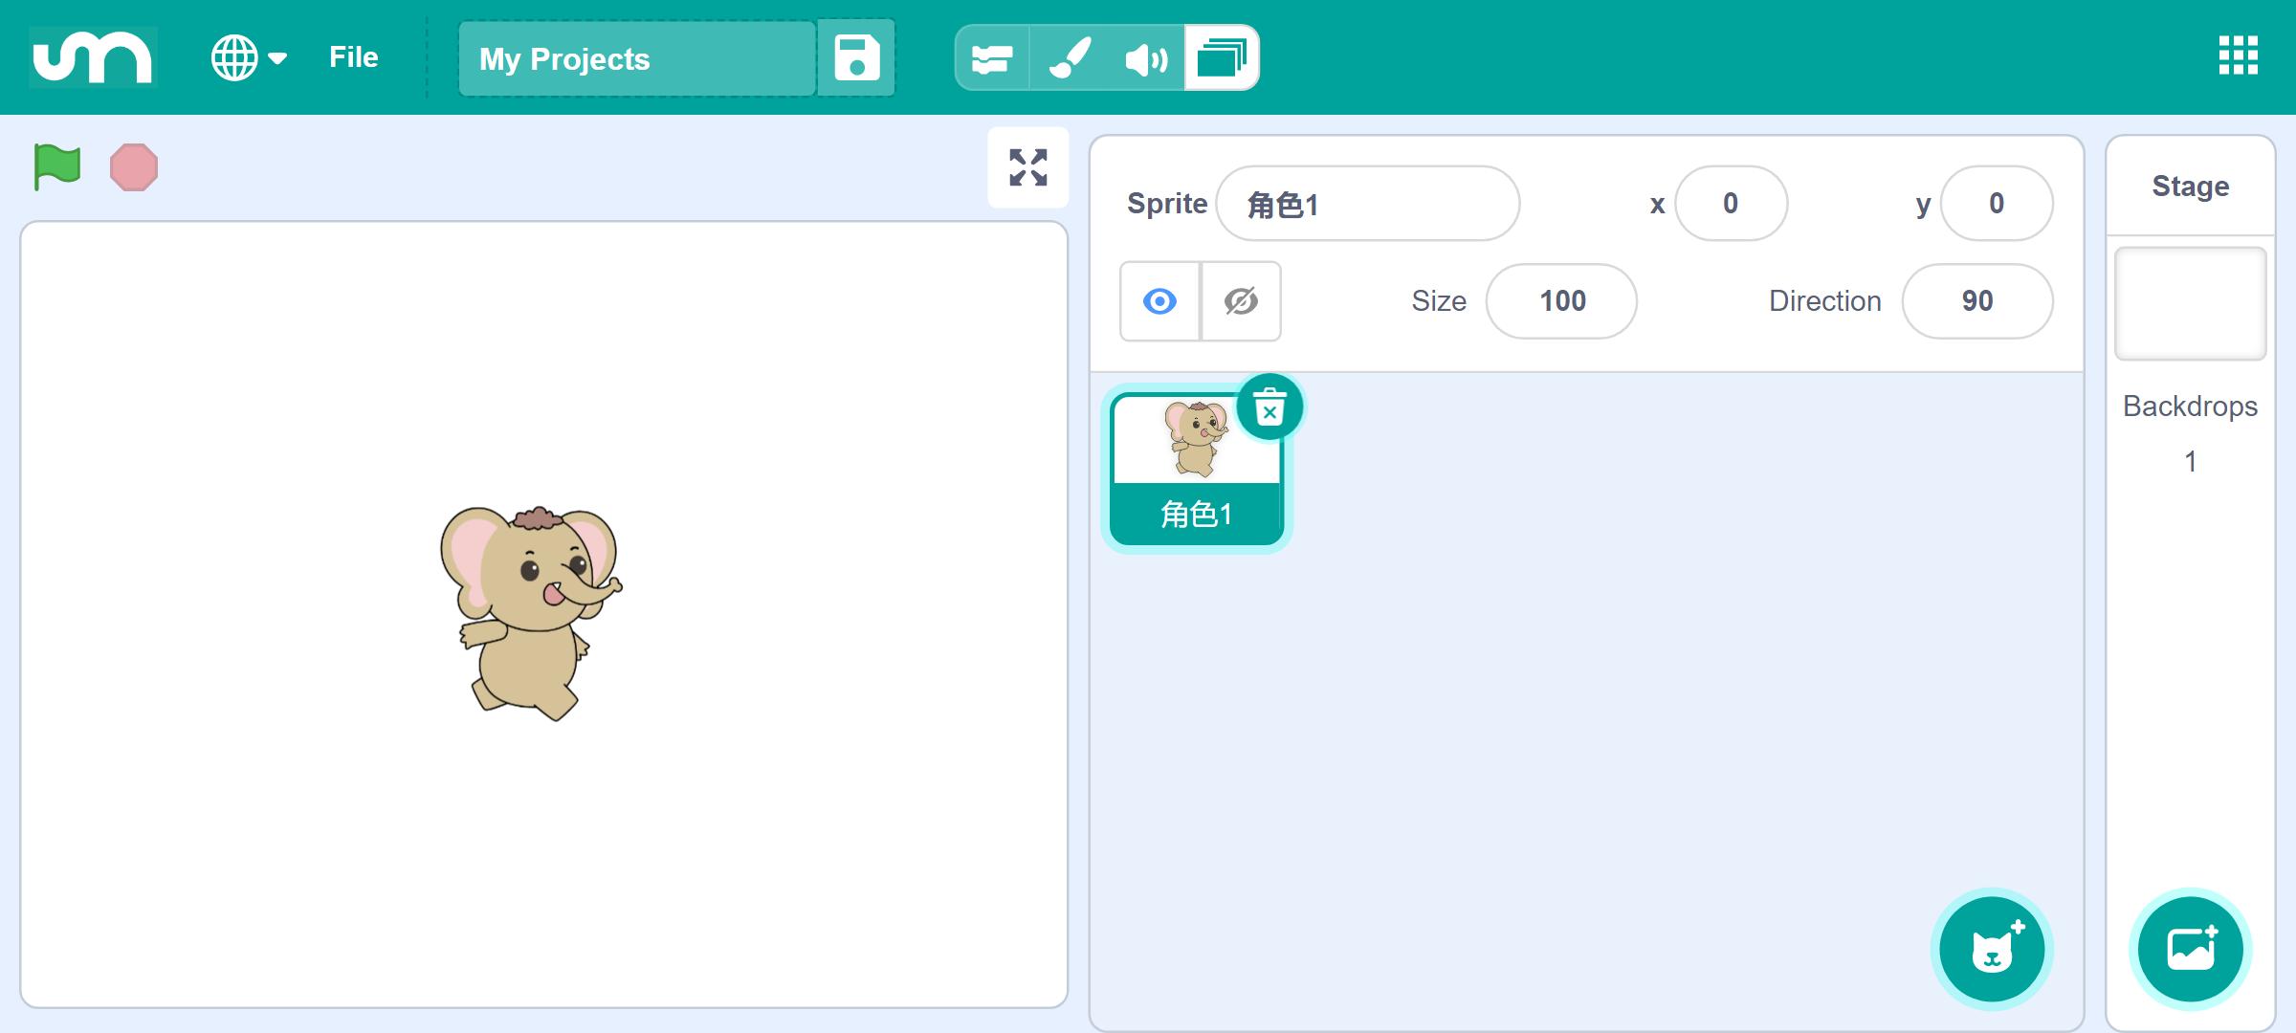
Task: Expand the language globe dropdown
Action: pyautogui.click(x=249, y=58)
